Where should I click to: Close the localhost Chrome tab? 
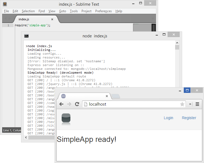(x=107, y=96)
